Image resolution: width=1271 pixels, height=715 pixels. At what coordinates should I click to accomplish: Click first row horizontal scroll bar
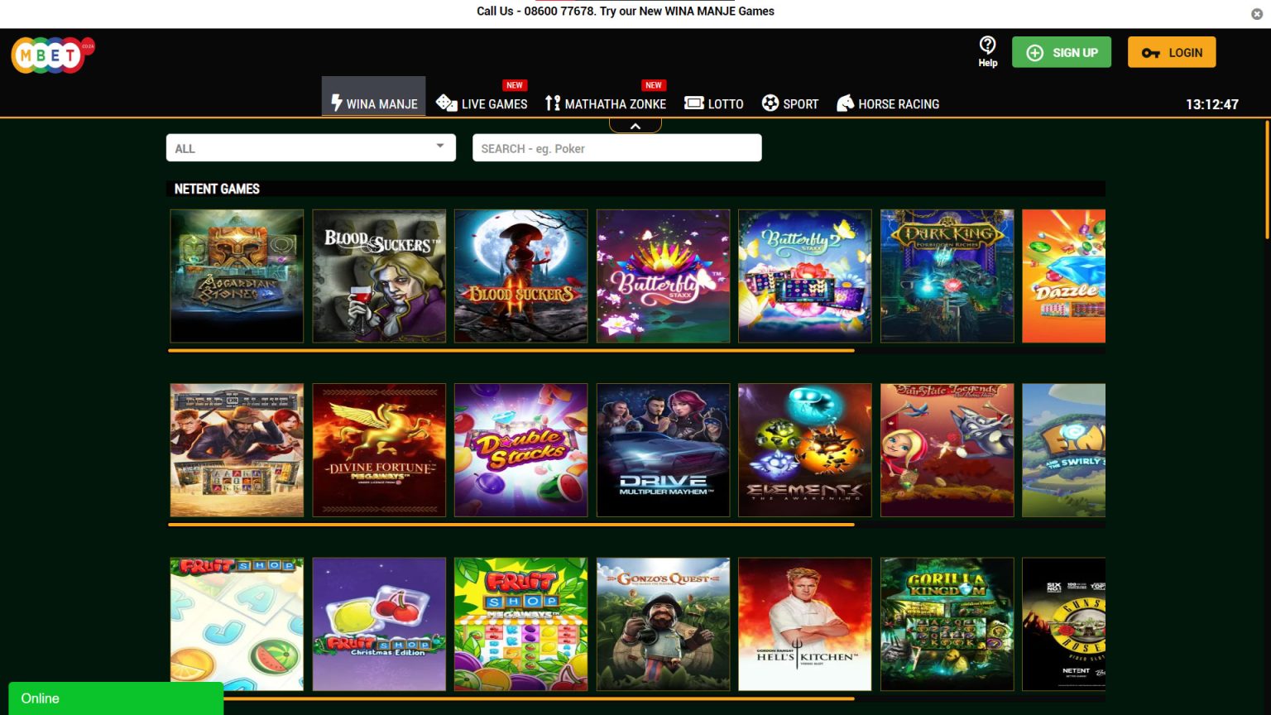pos(511,351)
